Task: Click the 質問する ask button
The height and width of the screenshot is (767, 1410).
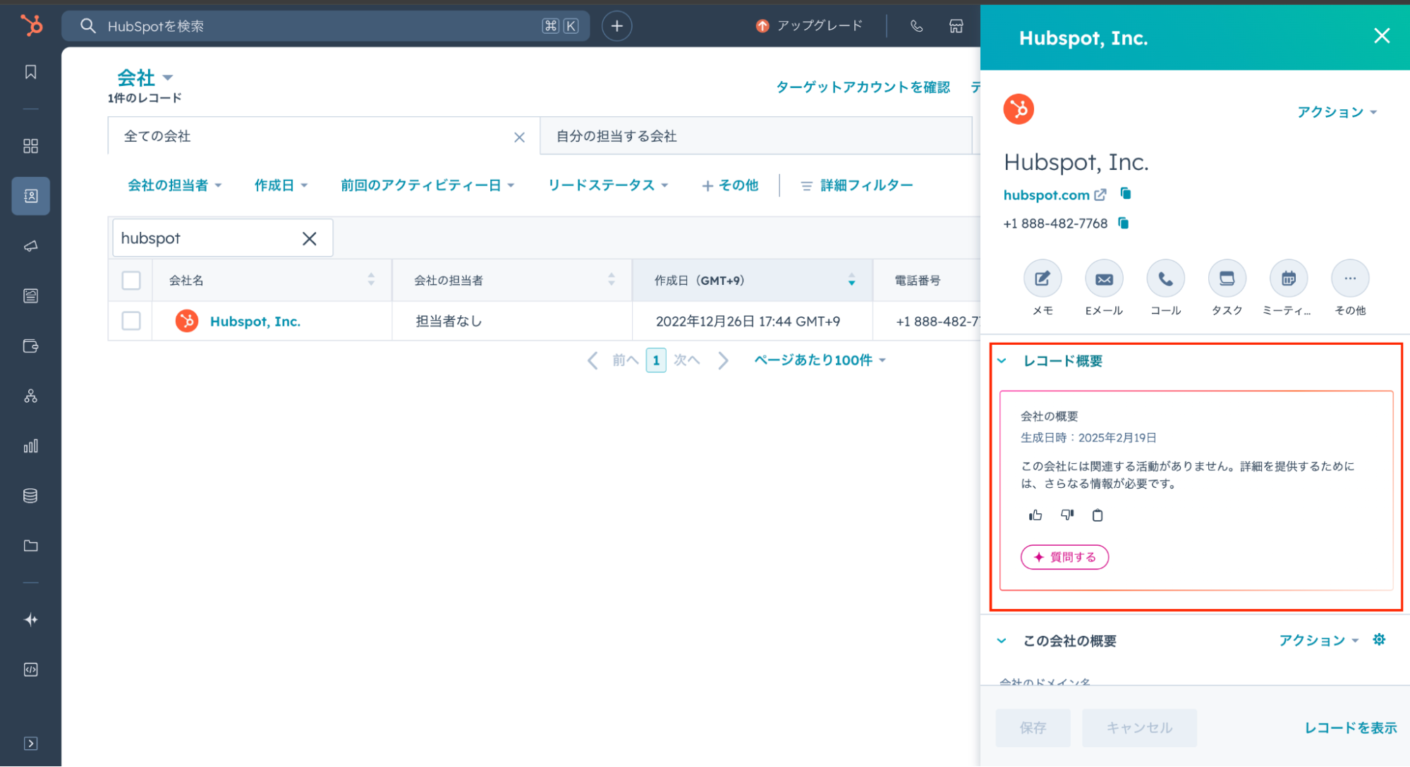Action: coord(1064,557)
